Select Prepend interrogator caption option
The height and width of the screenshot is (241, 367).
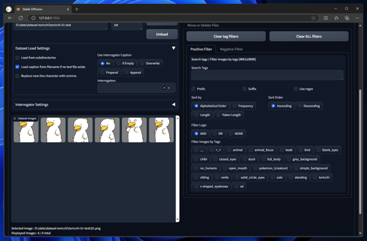[109, 73]
